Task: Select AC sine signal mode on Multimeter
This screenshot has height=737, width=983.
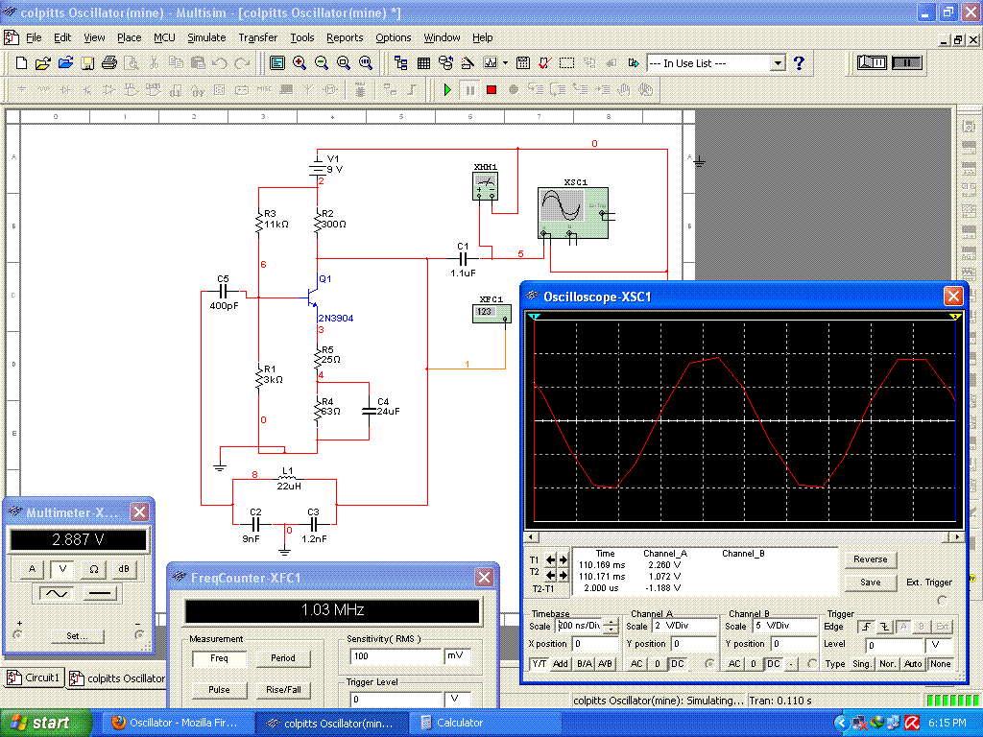Action: [x=57, y=593]
